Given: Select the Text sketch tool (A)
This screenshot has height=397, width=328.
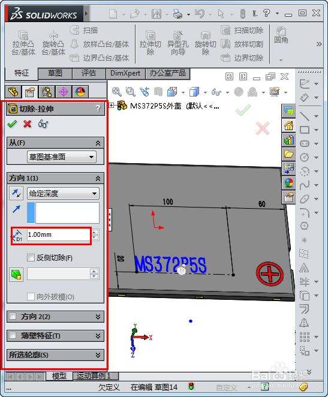Looking at the screenshot, I should (x=304, y=267).
